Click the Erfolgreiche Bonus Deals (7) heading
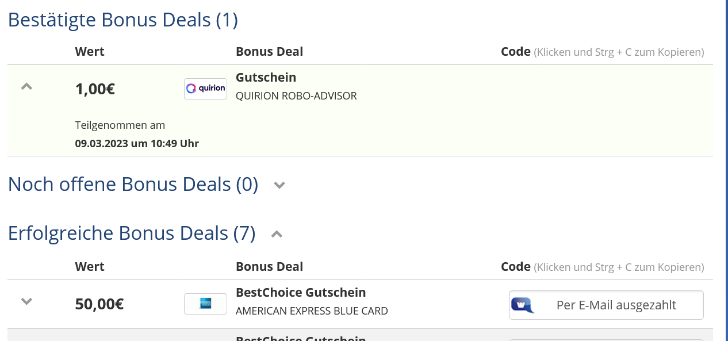Viewport: 728px width, 341px height. 132,233
